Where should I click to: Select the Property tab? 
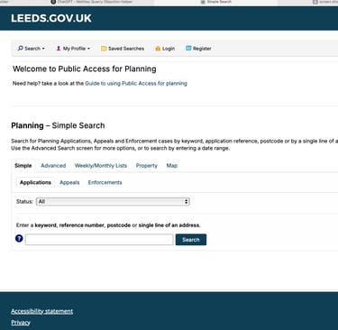(147, 166)
